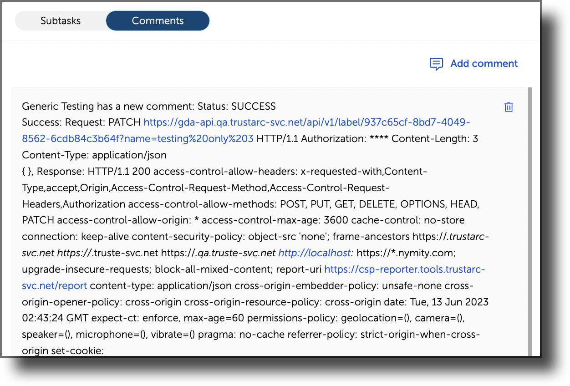Click the blue comment bubble next to Add comment
The height and width of the screenshot is (386, 570).
[x=436, y=64]
